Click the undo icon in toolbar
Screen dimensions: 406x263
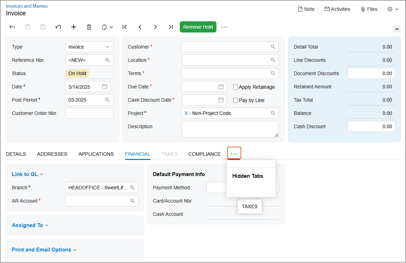point(58,27)
